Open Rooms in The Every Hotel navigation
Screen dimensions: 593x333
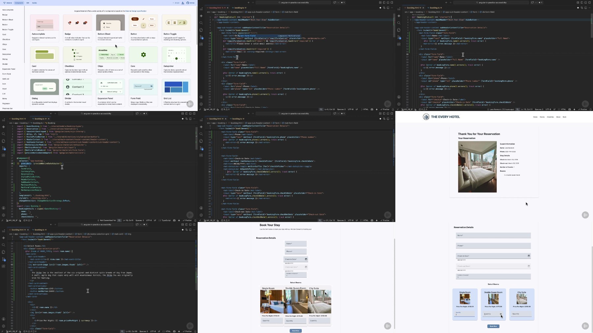tap(542, 117)
